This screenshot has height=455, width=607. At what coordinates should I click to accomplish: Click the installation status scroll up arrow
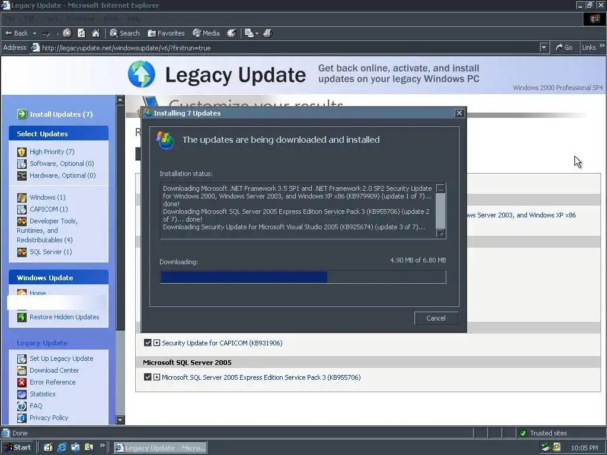(440, 188)
